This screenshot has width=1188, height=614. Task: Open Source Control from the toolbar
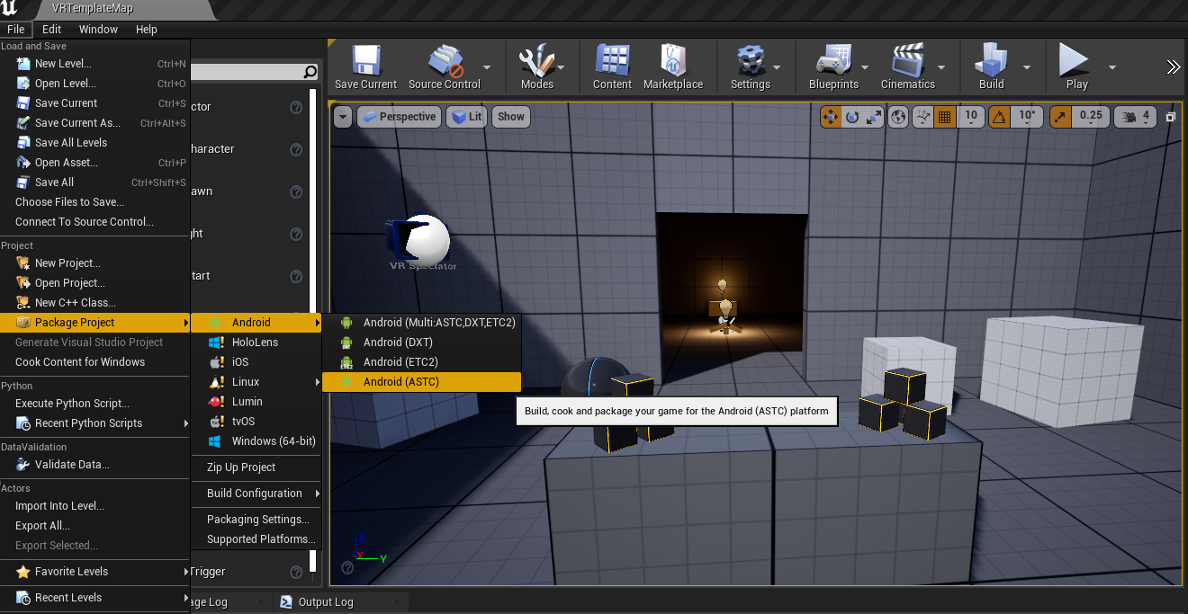(x=445, y=67)
